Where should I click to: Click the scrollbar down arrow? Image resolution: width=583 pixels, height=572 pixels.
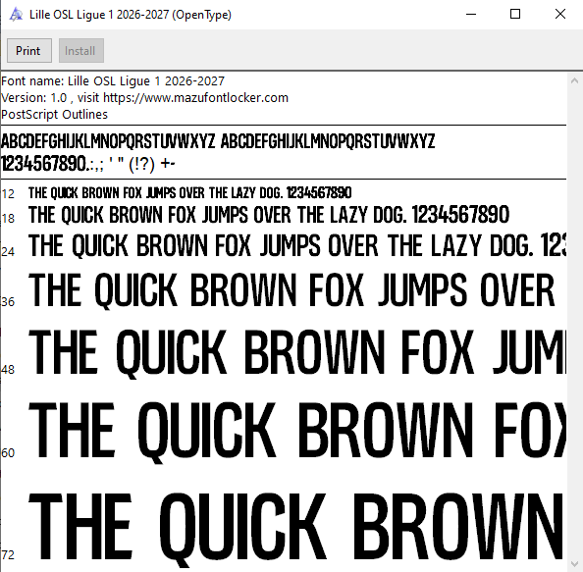tap(574, 564)
